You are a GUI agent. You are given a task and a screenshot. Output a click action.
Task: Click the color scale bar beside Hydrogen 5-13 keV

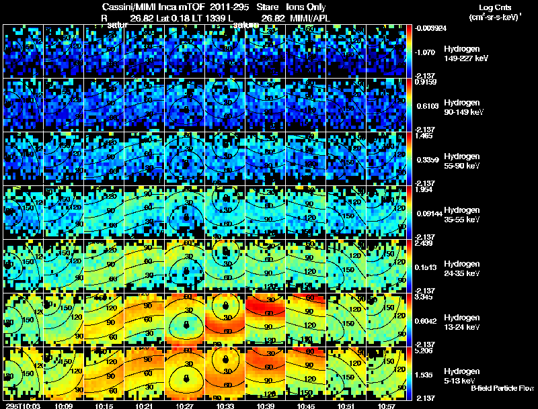pos(409,373)
